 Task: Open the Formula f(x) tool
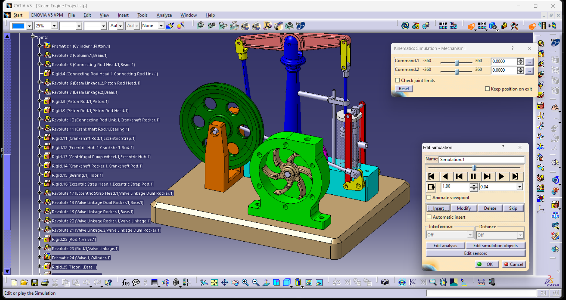tap(125, 283)
